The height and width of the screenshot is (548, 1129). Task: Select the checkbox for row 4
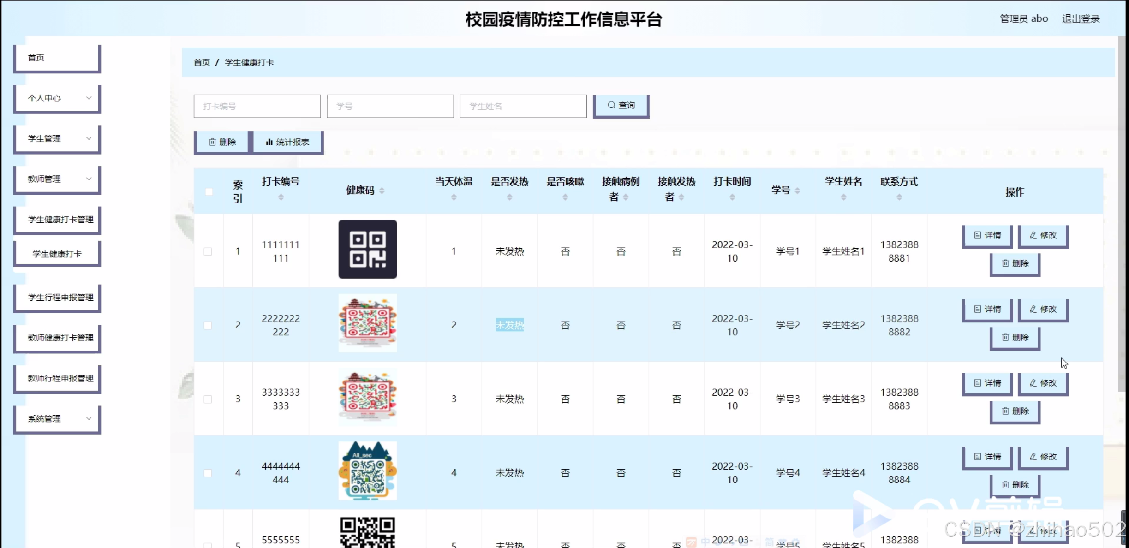(x=208, y=473)
